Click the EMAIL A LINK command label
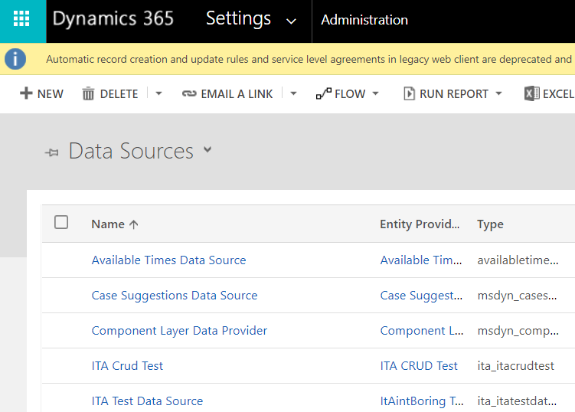This screenshot has height=412, width=575. (237, 94)
